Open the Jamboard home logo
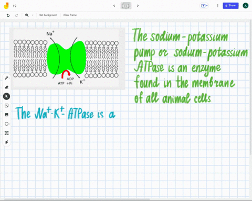This screenshot has height=201, width=252. [x=6, y=6]
